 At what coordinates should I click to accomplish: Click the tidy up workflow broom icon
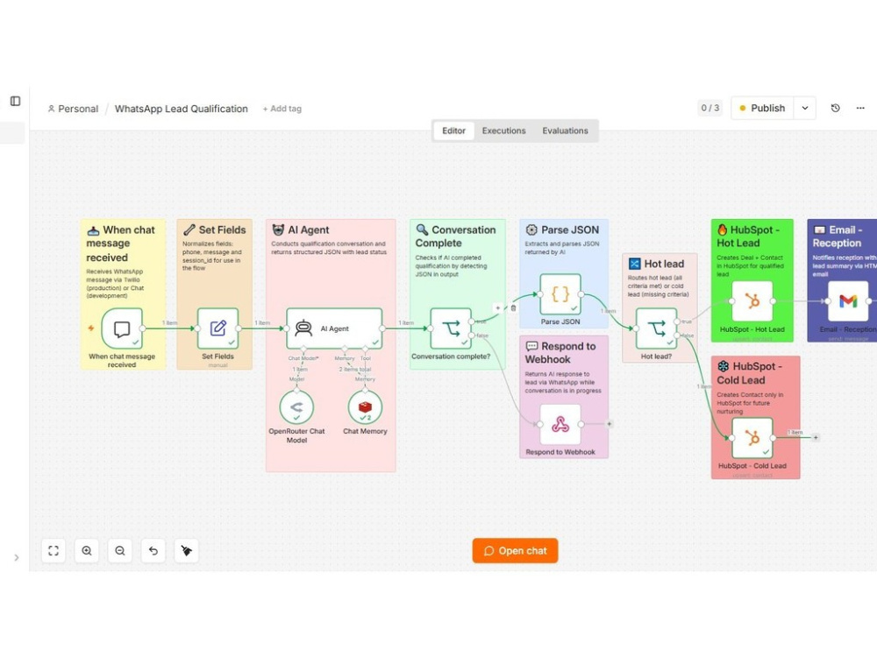click(186, 551)
